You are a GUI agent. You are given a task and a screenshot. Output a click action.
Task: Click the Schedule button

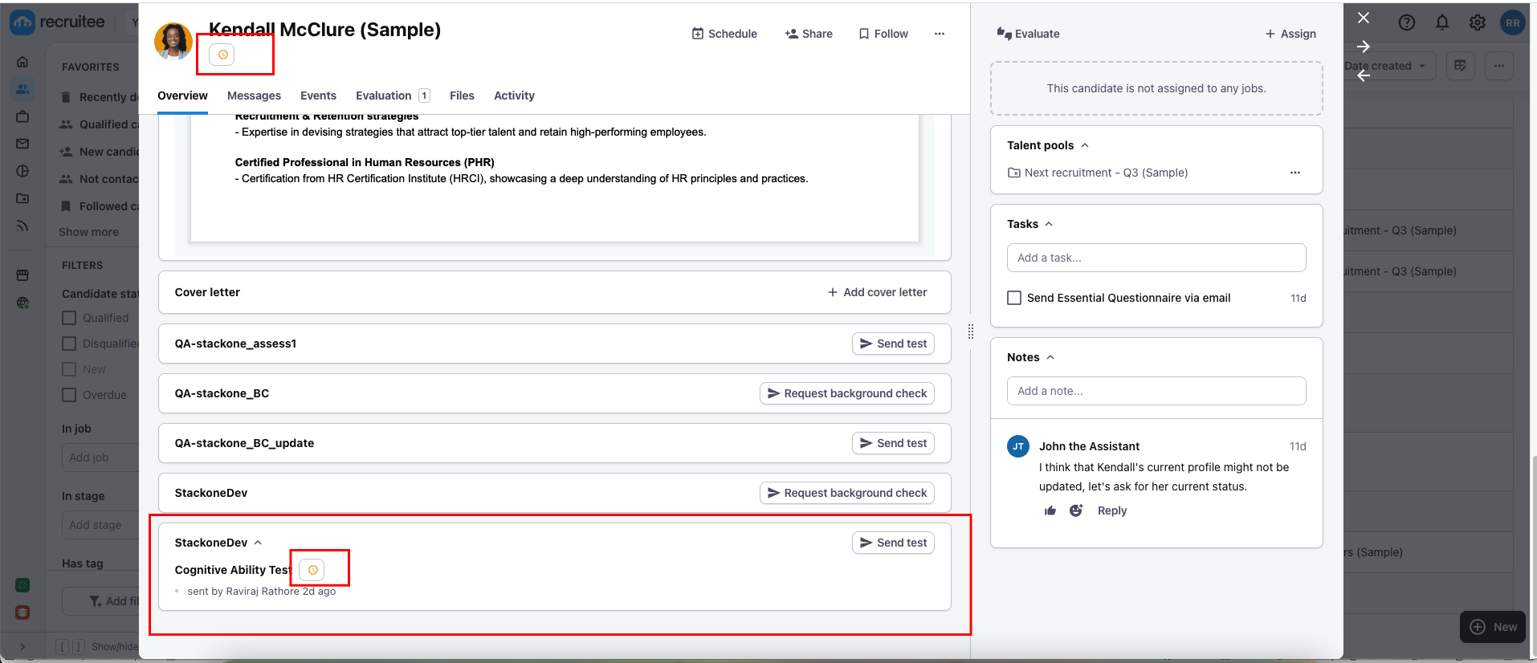coord(724,34)
